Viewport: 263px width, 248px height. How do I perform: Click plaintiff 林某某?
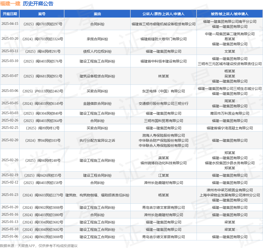pos(163,76)
